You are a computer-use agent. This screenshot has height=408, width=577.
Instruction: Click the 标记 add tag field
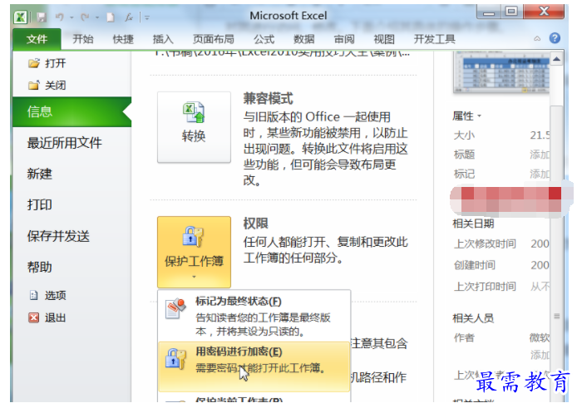tap(540, 174)
